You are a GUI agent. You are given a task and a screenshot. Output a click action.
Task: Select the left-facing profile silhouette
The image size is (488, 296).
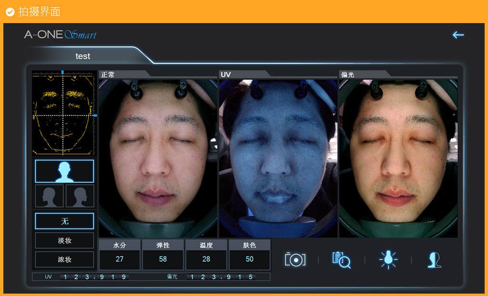49,196
